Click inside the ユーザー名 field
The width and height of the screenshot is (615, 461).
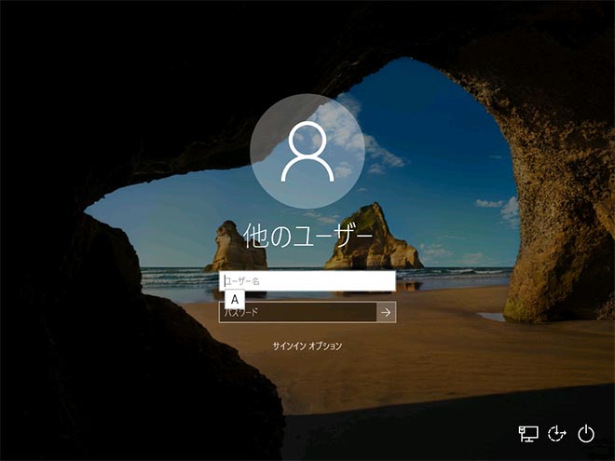tap(307, 281)
